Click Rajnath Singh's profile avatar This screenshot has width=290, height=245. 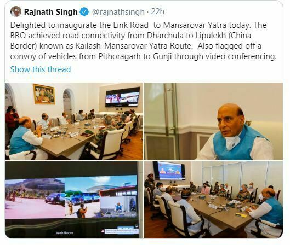click(16, 11)
